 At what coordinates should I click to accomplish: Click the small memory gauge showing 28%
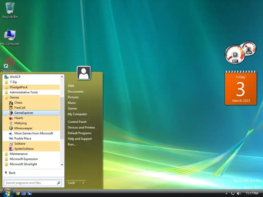(249, 48)
